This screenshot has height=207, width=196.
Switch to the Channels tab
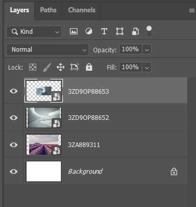(82, 10)
